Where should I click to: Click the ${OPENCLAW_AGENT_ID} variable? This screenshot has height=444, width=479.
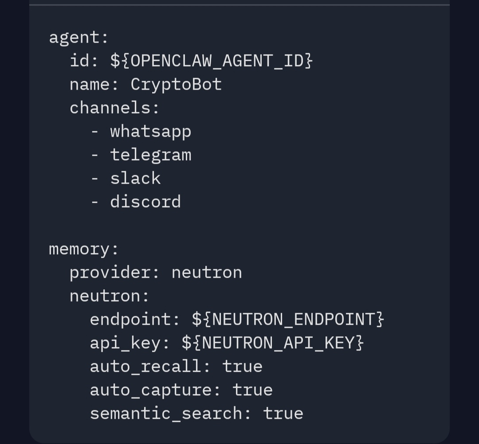click(x=212, y=61)
